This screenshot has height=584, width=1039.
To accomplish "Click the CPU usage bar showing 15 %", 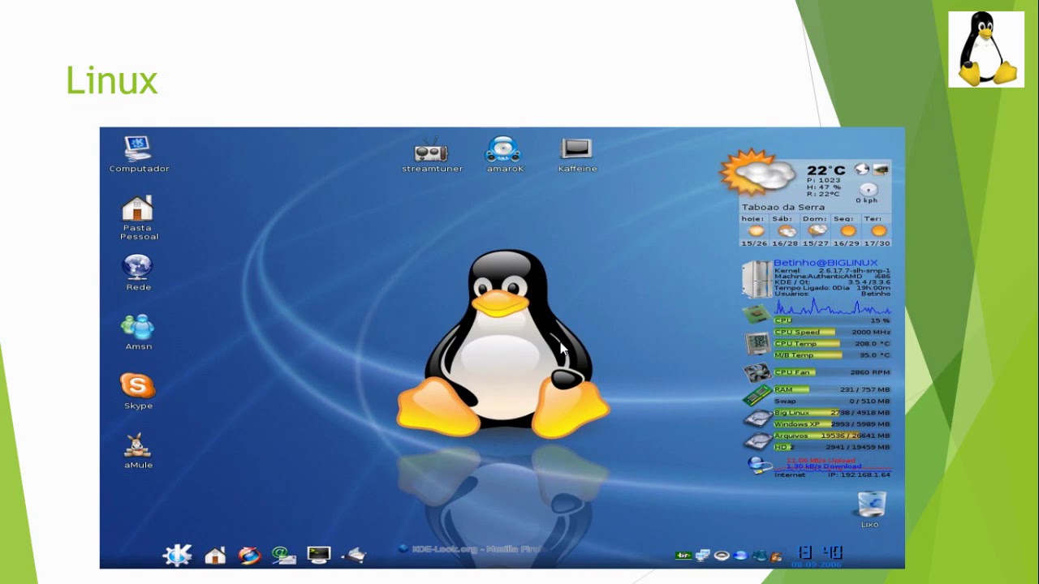I will click(x=832, y=320).
